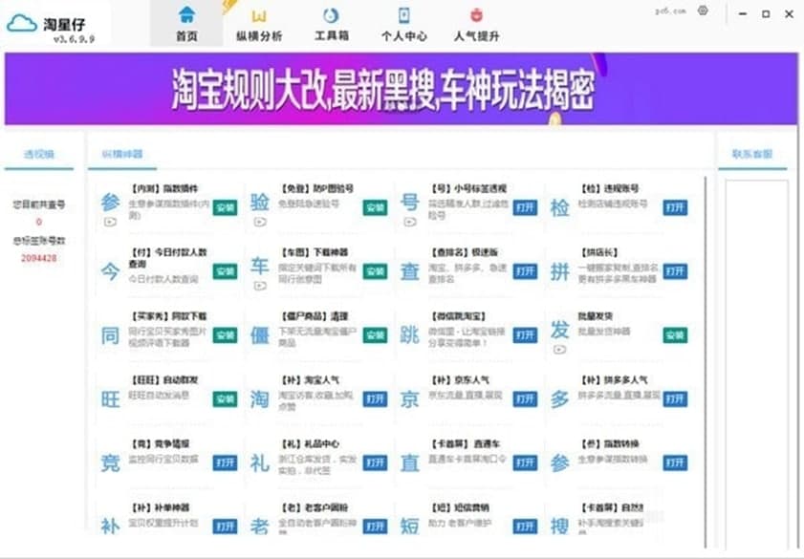Open the 【检】违规账号 tool

675,207
